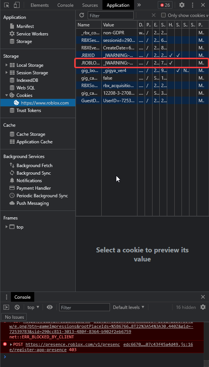Open Background Sync service
The height and width of the screenshot is (367, 209).
click(34, 173)
